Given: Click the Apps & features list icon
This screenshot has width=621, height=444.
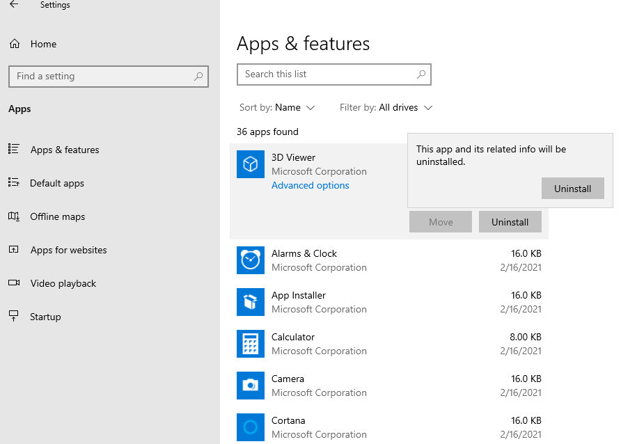Looking at the screenshot, I should (x=13, y=149).
